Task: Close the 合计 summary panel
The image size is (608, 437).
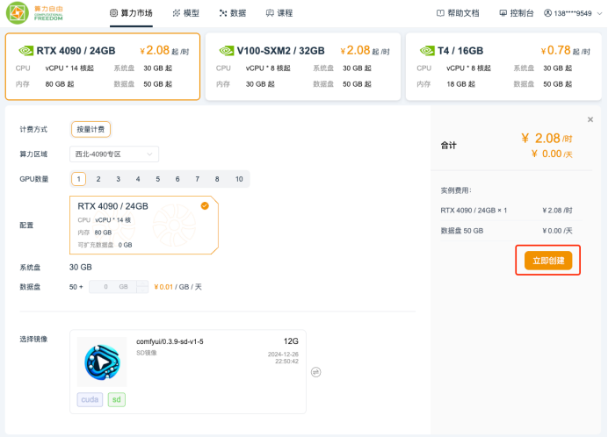Action: 590,119
